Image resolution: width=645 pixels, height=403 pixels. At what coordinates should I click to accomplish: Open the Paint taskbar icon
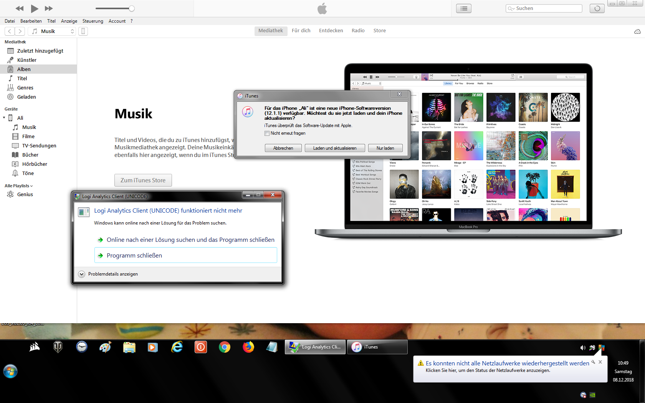(x=105, y=347)
